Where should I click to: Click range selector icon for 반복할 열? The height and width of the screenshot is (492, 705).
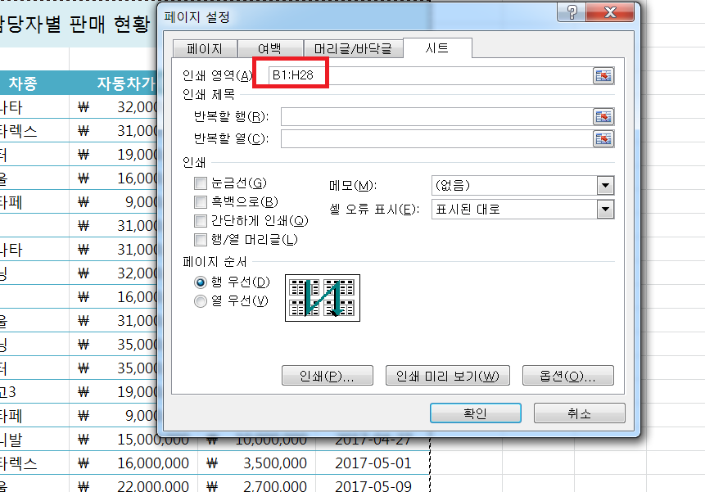click(x=603, y=138)
